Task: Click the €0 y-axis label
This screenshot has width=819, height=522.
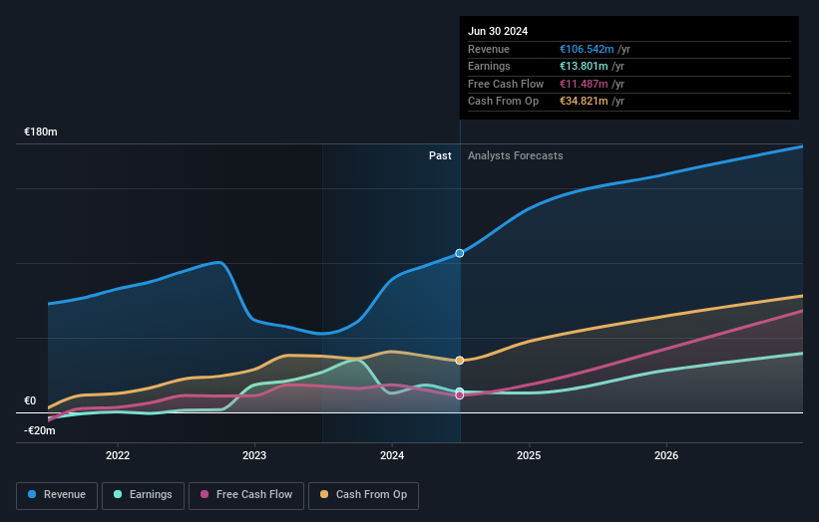Action: 30,401
